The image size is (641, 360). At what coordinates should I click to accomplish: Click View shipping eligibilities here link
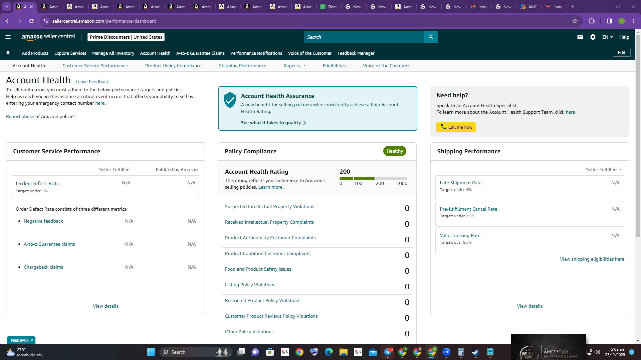click(592, 259)
